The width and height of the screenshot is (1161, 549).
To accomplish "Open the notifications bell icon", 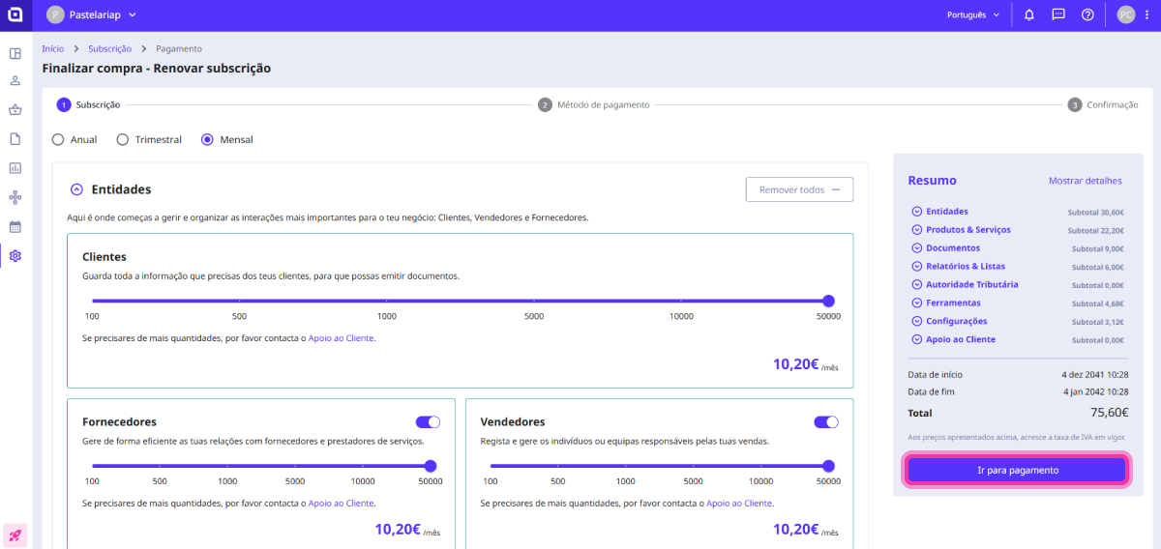I will click(x=1029, y=14).
